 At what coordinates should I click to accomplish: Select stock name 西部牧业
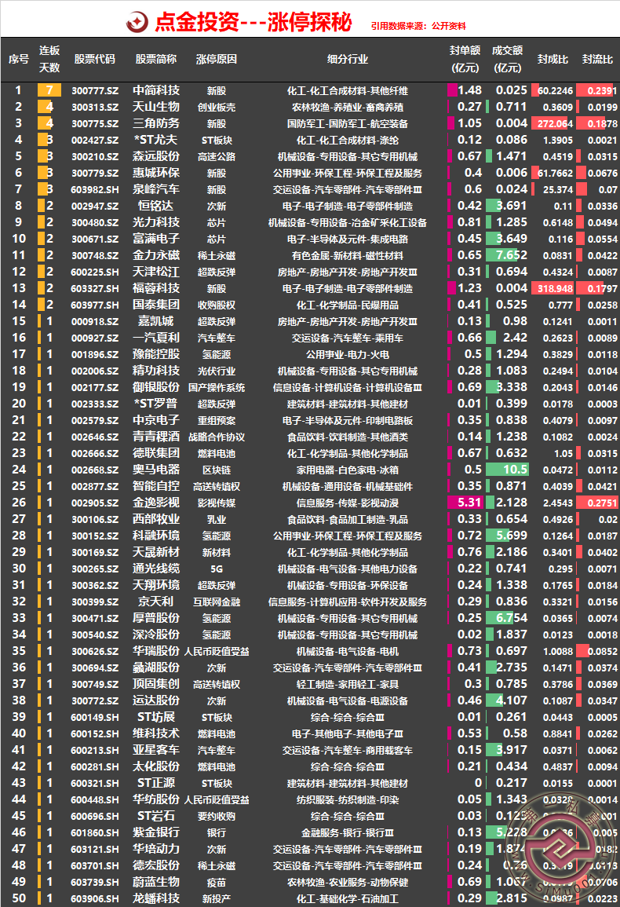point(156,519)
